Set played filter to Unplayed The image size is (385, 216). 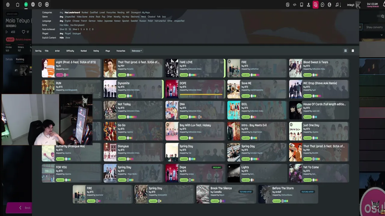[x=76, y=34]
